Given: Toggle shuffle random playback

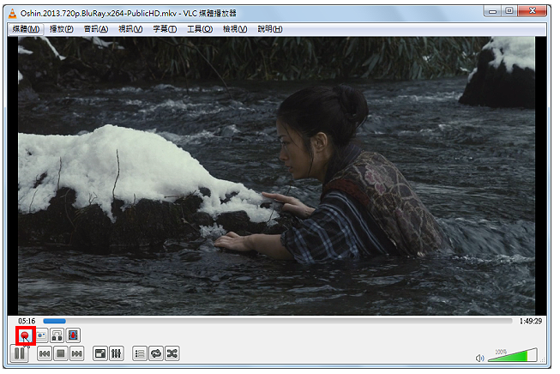Looking at the screenshot, I should [172, 353].
